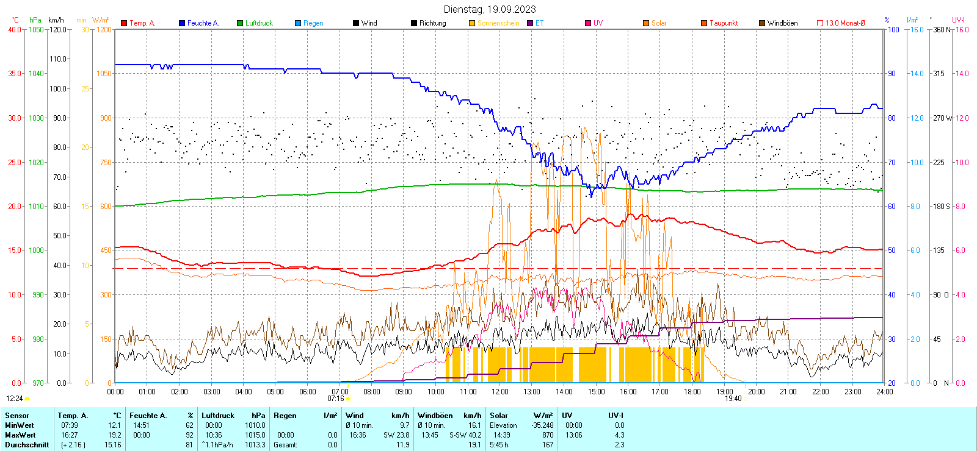Click the 12:00 mark on the time axis
977x451 pixels.
tap(499, 392)
